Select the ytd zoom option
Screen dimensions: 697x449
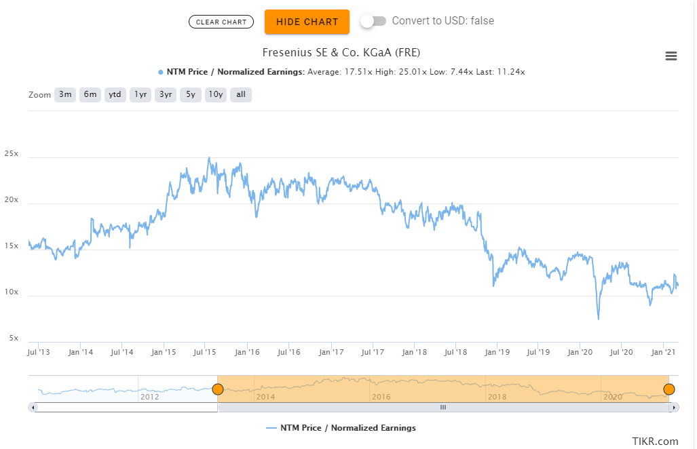[115, 94]
